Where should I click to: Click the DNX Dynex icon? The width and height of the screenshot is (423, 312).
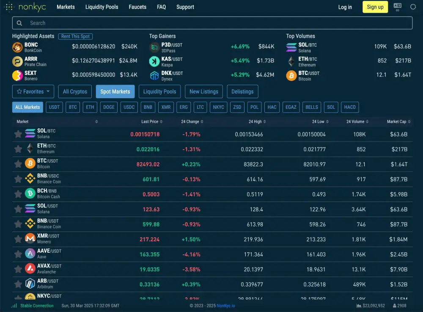154,76
